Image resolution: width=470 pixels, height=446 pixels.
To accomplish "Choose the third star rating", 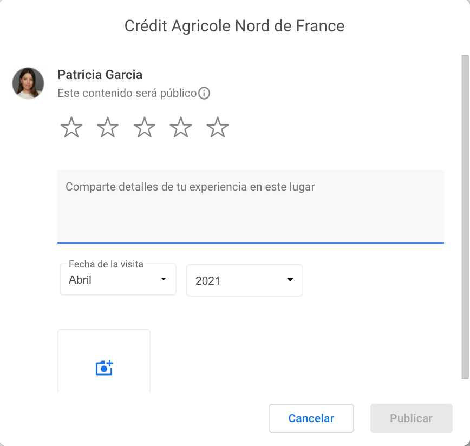I will [x=145, y=127].
